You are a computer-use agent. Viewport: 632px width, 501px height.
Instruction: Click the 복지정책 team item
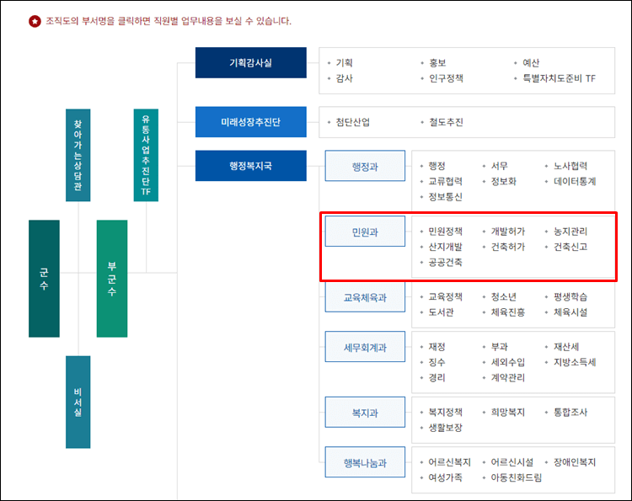pos(446,412)
